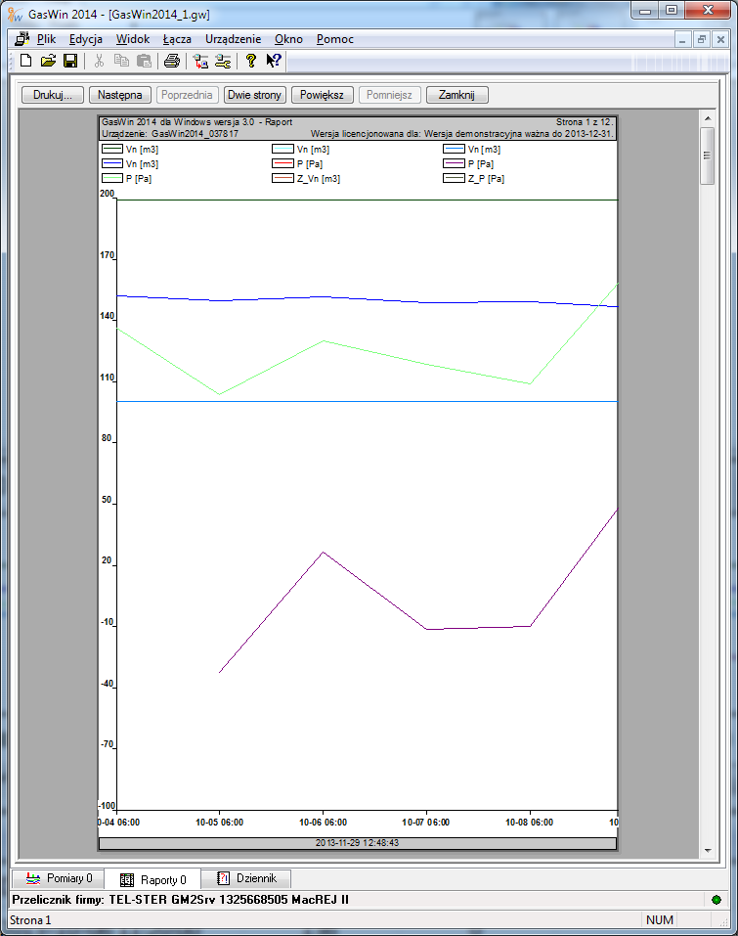Click the vertical scrollbar thumb
The width and height of the screenshot is (738, 936).
(x=708, y=156)
